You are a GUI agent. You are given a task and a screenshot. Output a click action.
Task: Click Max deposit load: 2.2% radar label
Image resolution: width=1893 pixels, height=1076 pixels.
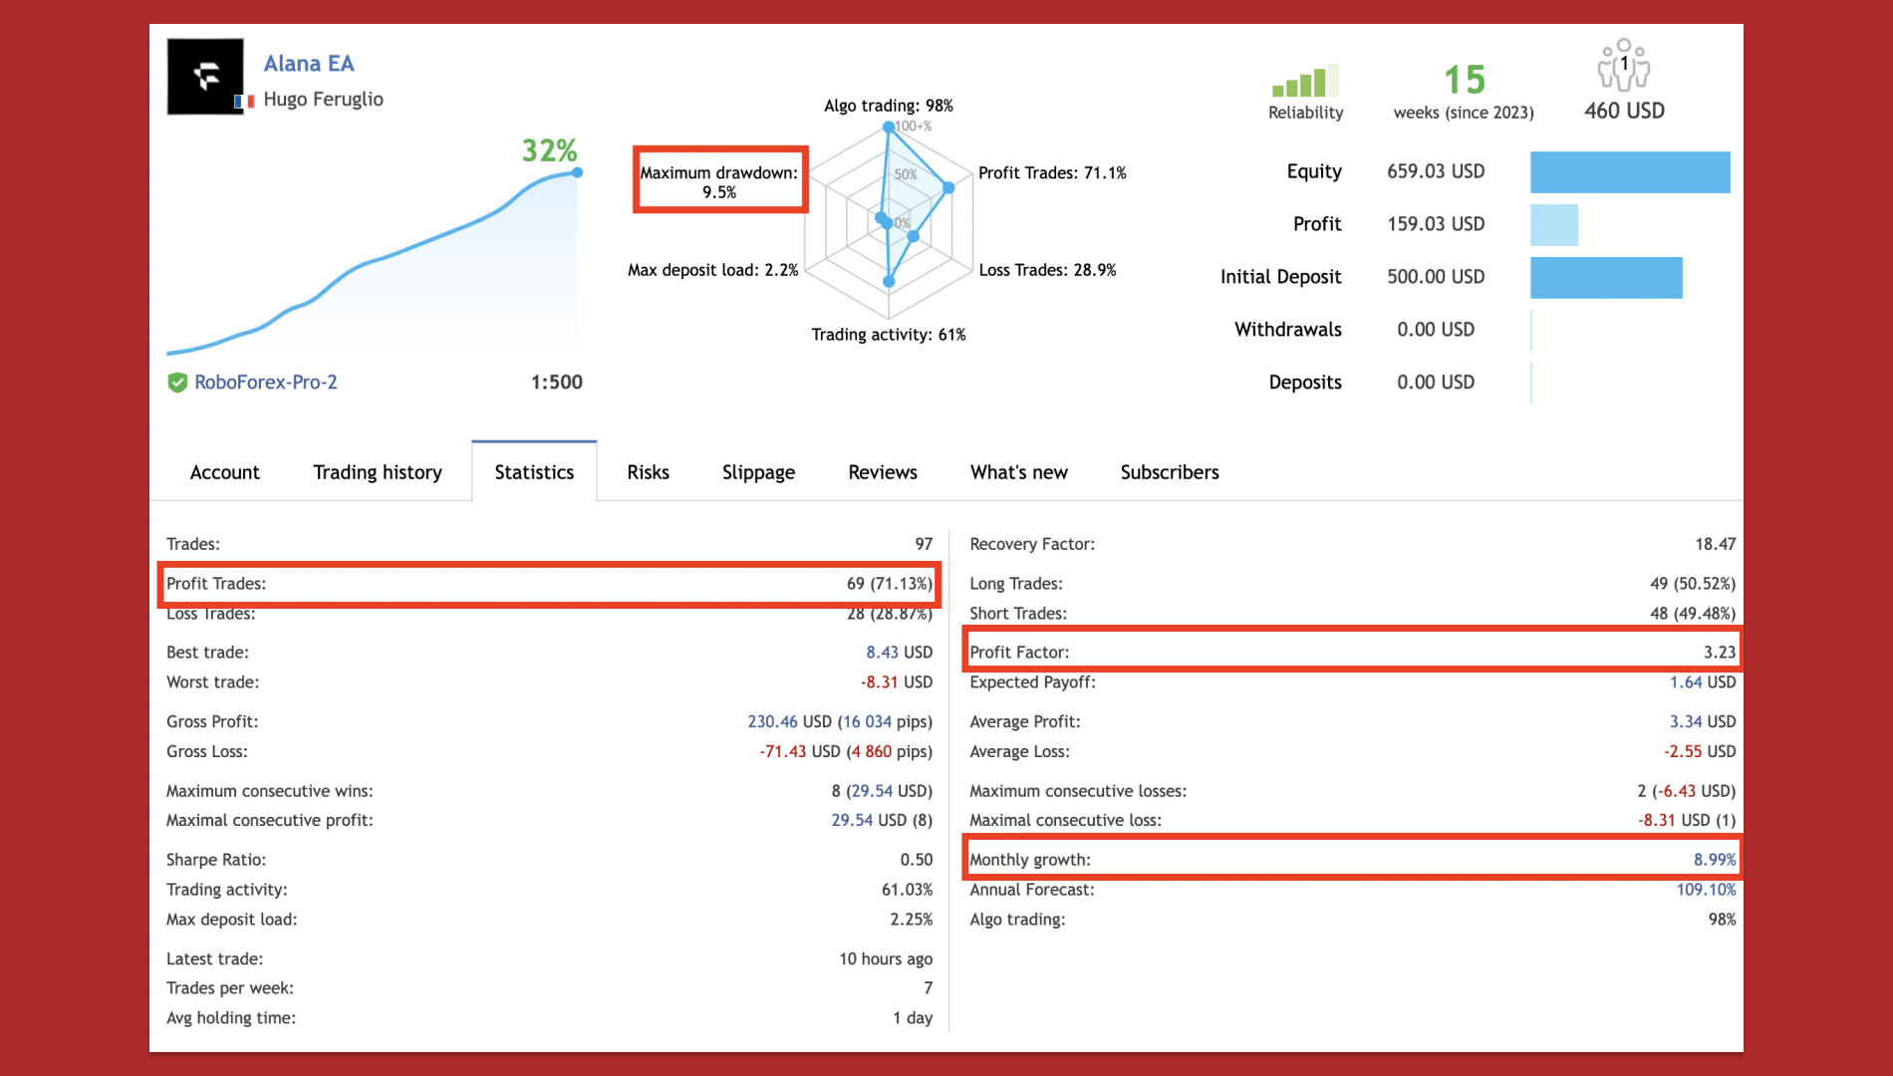click(713, 270)
